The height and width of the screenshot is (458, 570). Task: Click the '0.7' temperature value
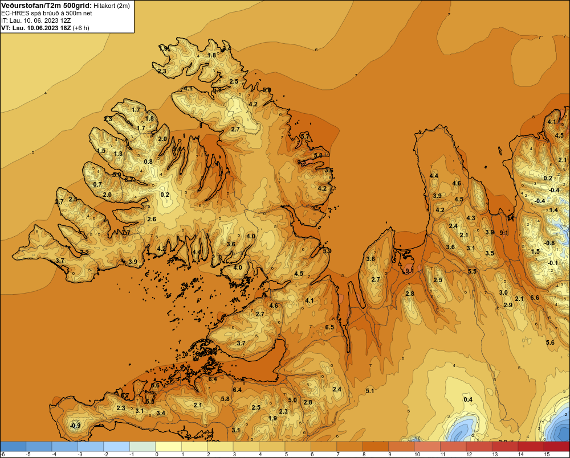click(97, 184)
